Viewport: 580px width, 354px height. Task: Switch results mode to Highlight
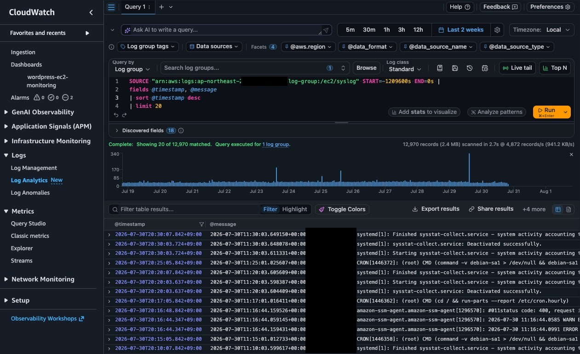tap(294, 209)
